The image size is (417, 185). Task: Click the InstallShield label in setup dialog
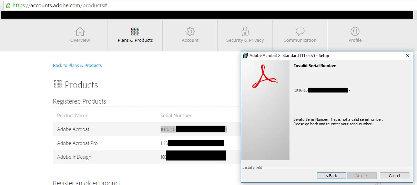click(x=252, y=167)
